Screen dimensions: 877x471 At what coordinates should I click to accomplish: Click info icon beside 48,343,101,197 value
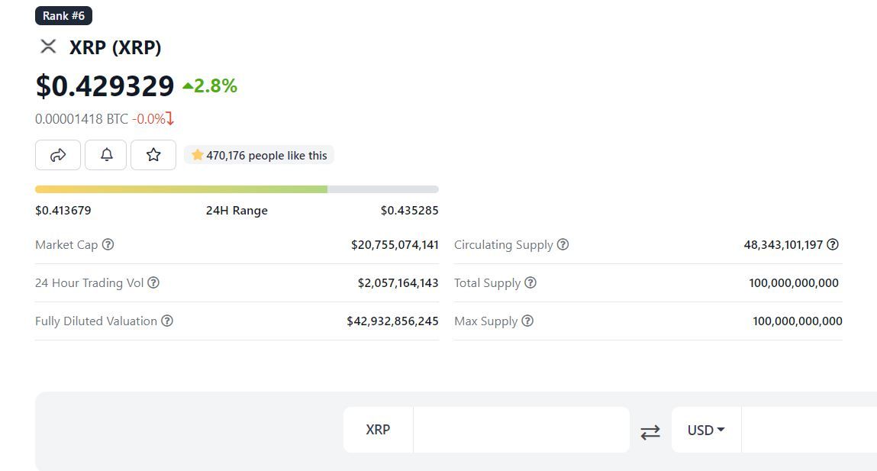tap(833, 245)
